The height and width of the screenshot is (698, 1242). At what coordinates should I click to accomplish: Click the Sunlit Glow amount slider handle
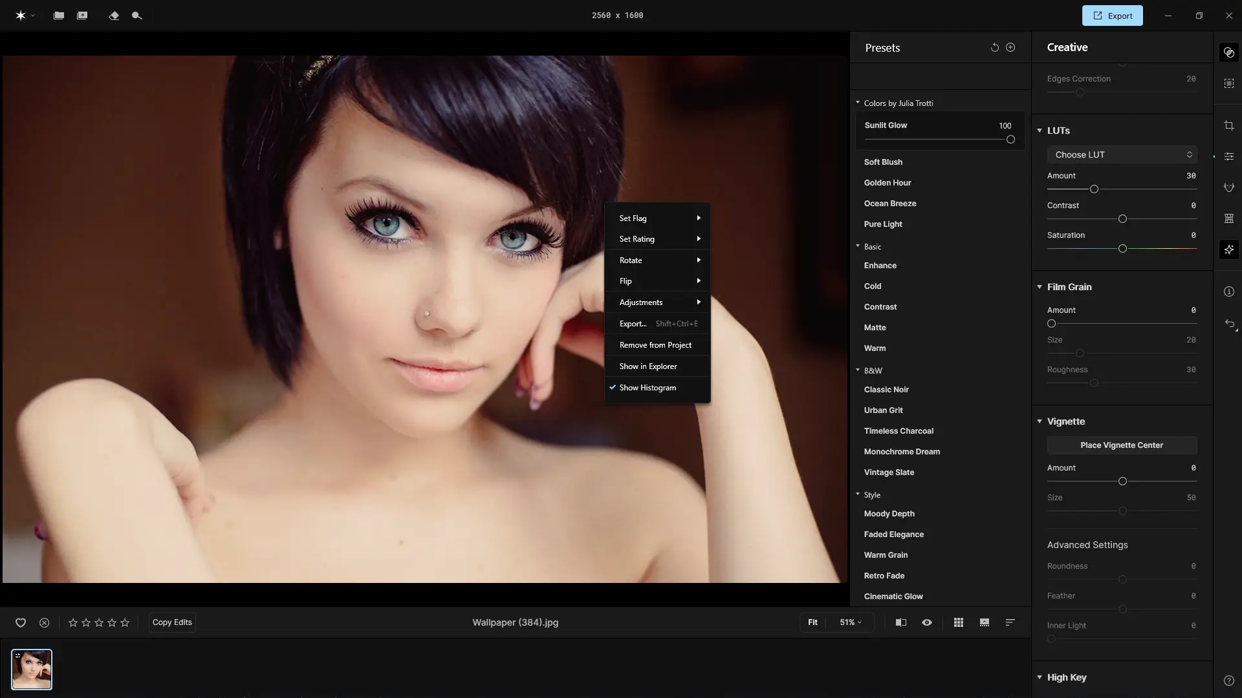pos(1010,140)
